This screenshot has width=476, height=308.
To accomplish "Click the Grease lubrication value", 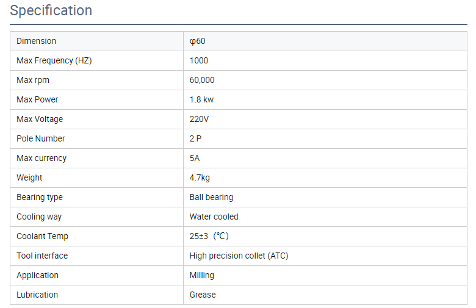I will [203, 295].
